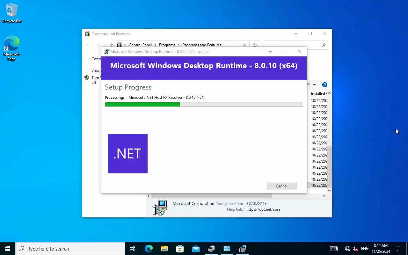The height and width of the screenshot is (255, 408).
Task: Open Help in Programs and Features
Action: pyautogui.click(x=325, y=85)
